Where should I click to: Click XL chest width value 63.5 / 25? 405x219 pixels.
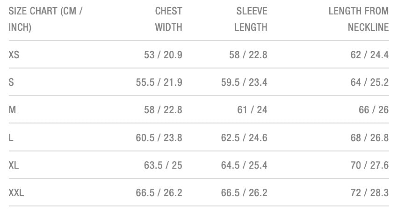[x=163, y=165]
